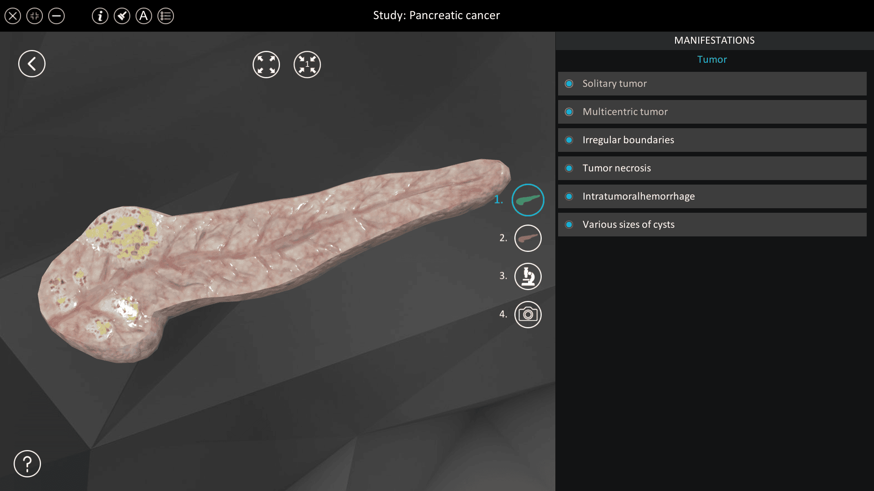874x491 pixels.
Task: Close the study with the X icon
Action: tap(13, 16)
